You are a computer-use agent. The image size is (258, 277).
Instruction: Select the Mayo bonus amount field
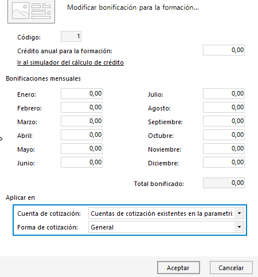pyautogui.click(x=81, y=148)
